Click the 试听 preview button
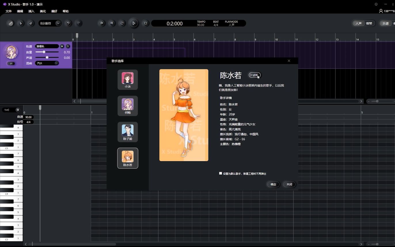The width and height of the screenshot is (395, 247). tap(255, 75)
